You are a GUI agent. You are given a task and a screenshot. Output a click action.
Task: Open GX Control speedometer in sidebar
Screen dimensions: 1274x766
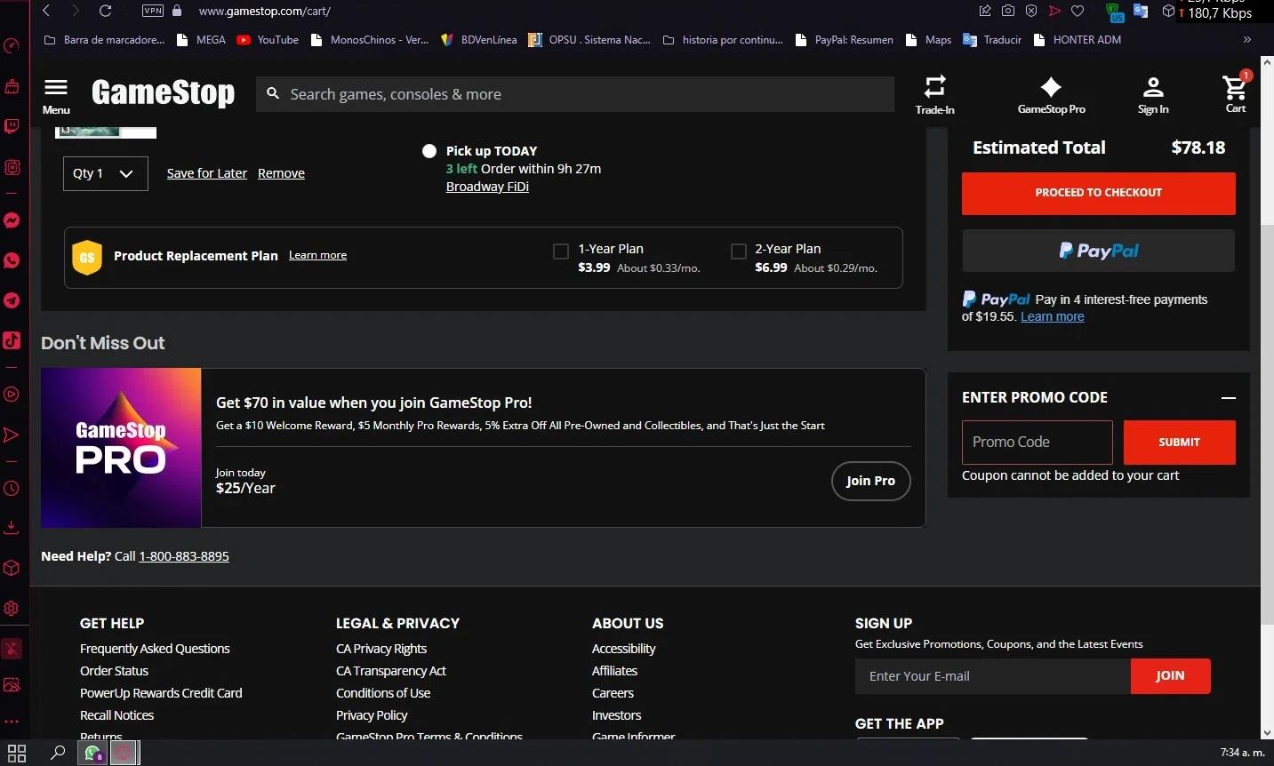pyautogui.click(x=12, y=45)
